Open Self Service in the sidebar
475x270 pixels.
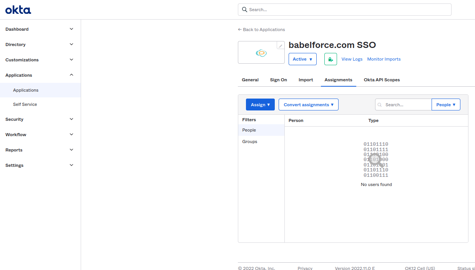(x=25, y=104)
